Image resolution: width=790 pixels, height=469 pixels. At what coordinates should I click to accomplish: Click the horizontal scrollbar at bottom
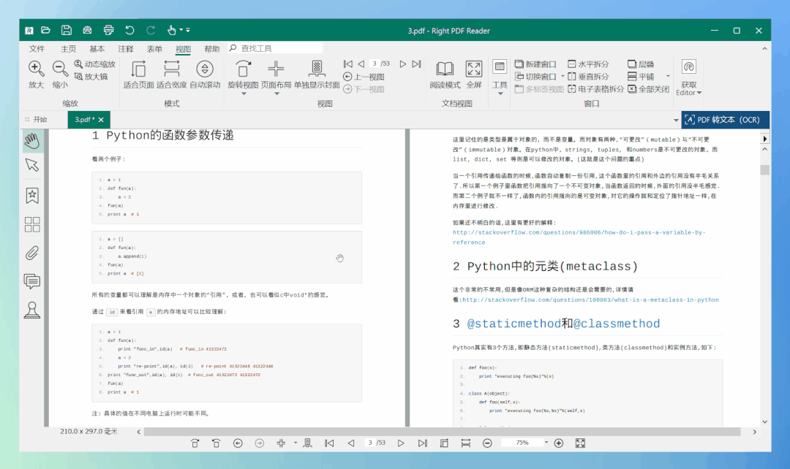443,432
